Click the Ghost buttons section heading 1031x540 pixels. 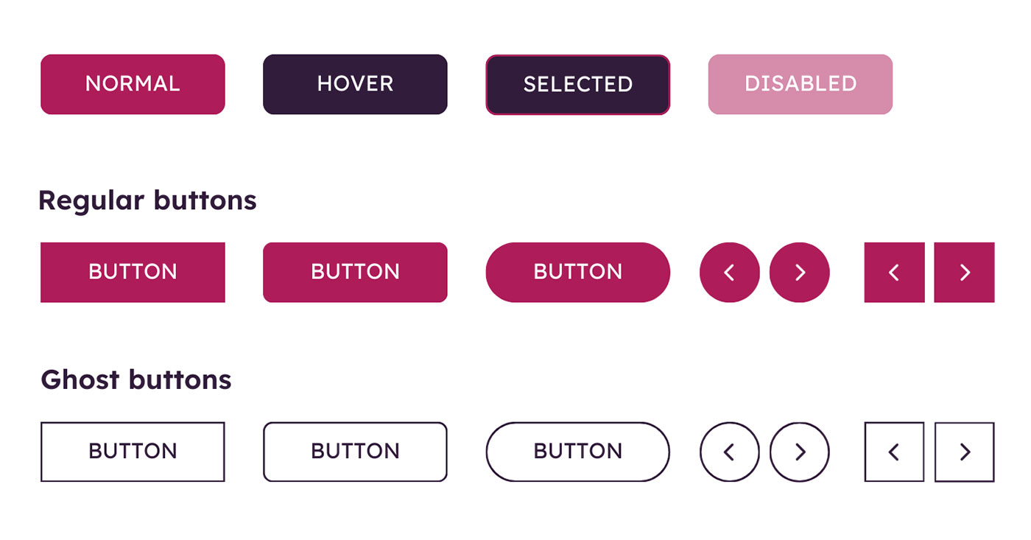coord(136,379)
